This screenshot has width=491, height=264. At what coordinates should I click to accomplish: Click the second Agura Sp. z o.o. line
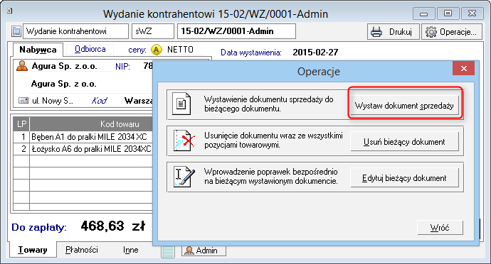[x=63, y=84]
